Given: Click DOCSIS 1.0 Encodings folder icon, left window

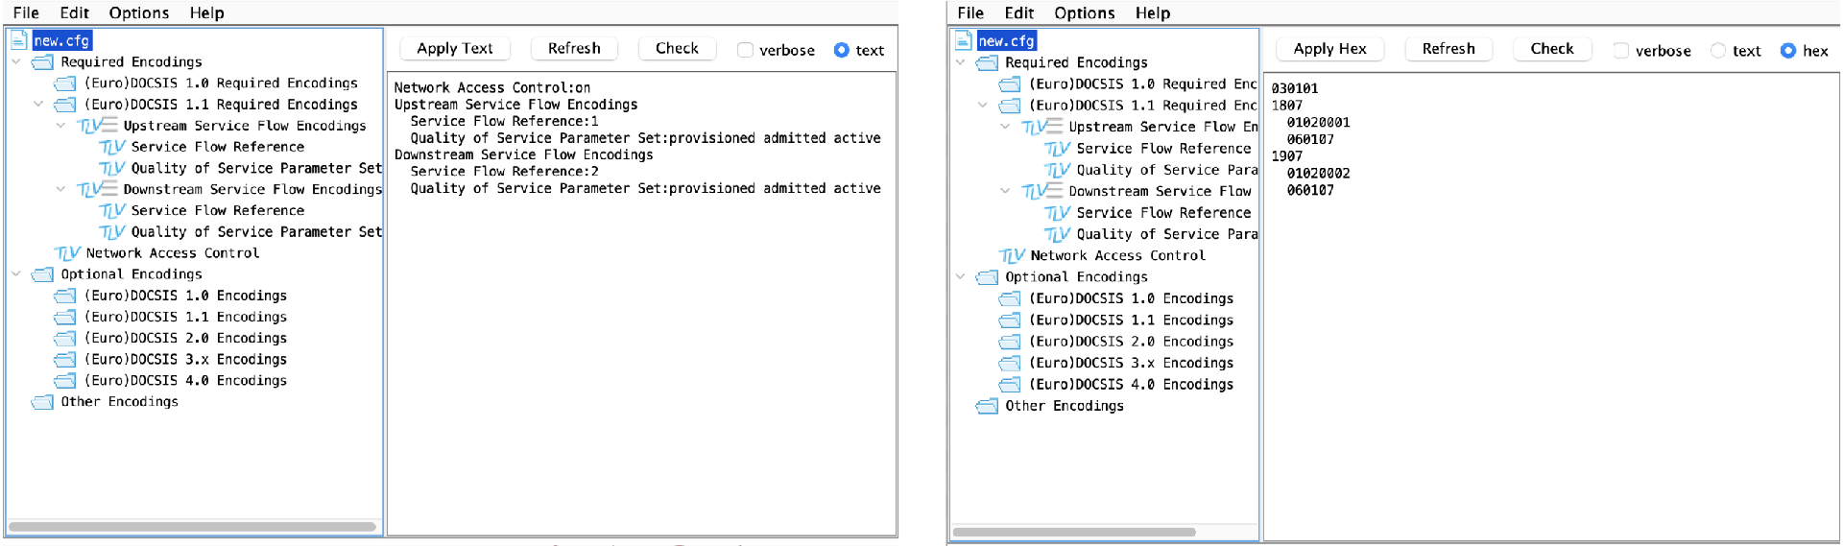Looking at the screenshot, I should click(x=65, y=296).
